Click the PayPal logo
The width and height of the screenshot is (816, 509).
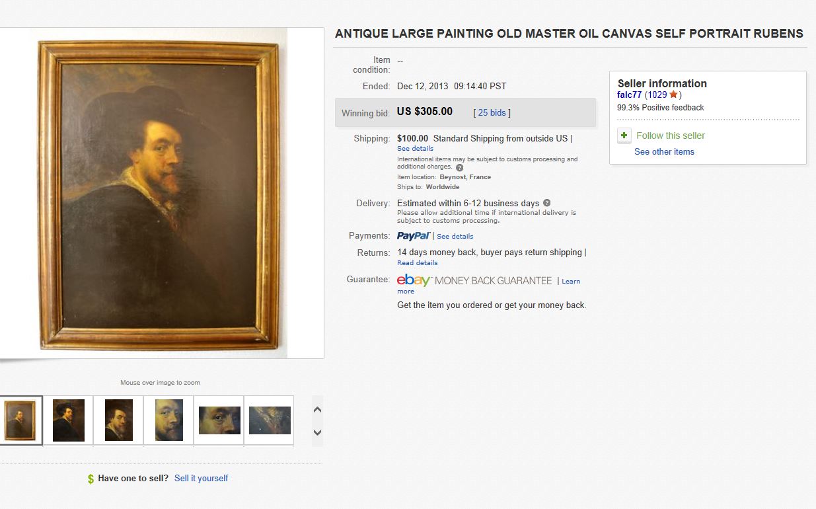tap(414, 236)
